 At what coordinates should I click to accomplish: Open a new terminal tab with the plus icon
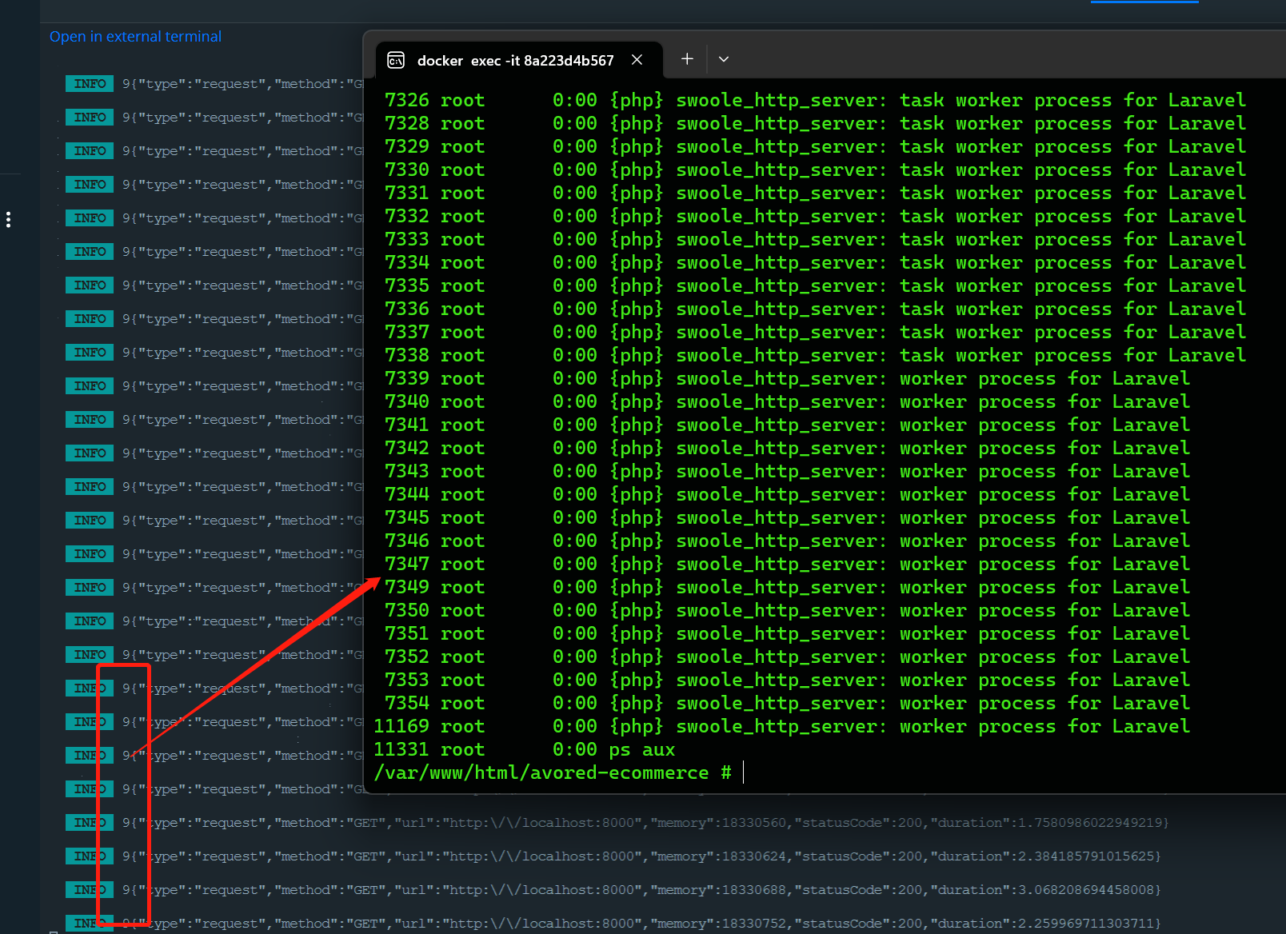click(x=686, y=58)
